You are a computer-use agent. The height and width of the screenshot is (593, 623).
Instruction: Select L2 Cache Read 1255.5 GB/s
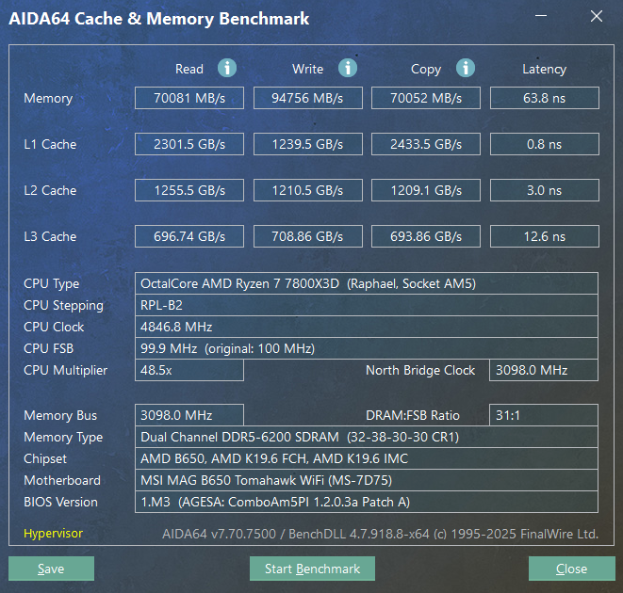pyautogui.click(x=189, y=190)
